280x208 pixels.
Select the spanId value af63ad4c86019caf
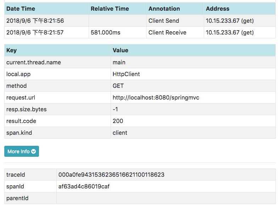point(84,186)
